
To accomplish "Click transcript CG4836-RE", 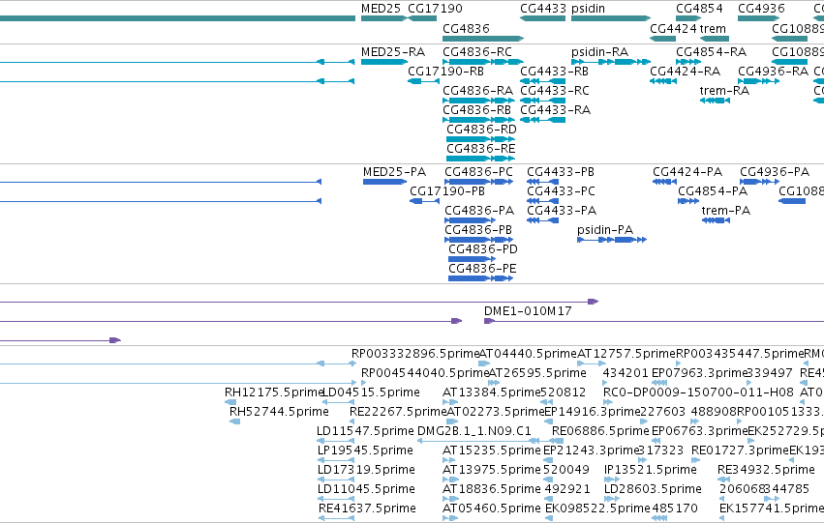I will coord(481,149).
